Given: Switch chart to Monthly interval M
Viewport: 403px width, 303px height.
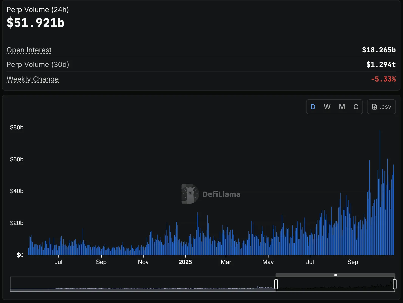Looking at the screenshot, I should (342, 107).
